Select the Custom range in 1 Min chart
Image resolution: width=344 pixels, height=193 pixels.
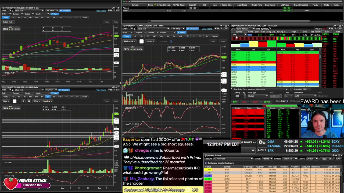[214, 36]
